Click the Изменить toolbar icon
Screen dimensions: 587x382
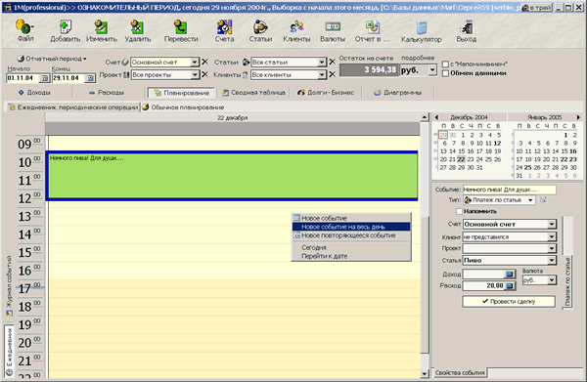pos(102,30)
